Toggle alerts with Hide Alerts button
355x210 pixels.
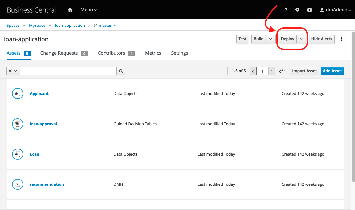coord(321,39)
